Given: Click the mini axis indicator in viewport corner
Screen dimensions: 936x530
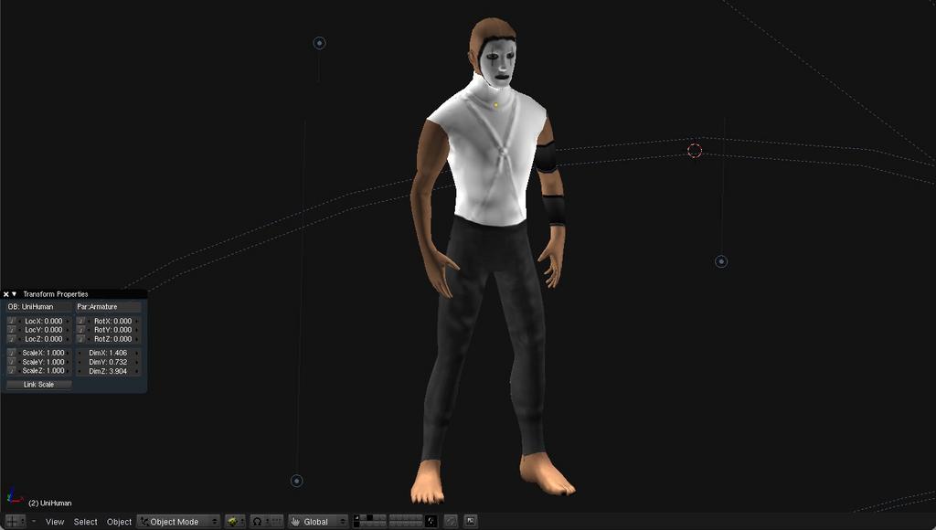Looking at the screenshot, I should point(15,496).
